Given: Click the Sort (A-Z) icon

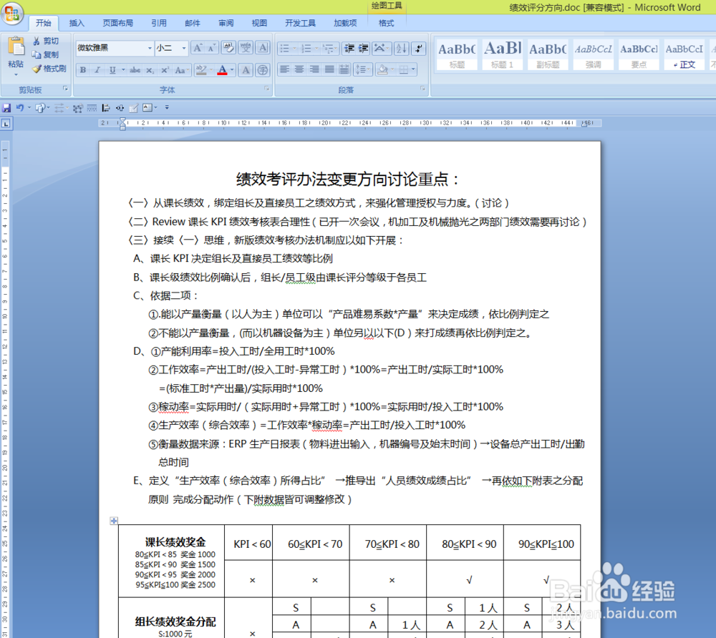Looking at the screenshot, I should point(402,48).
